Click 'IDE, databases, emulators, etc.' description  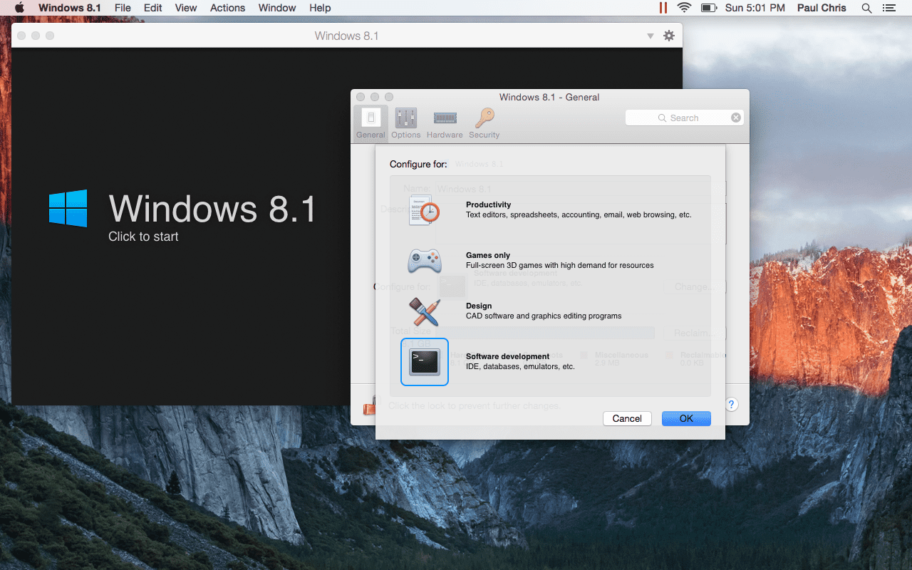(x=520, y=366)
